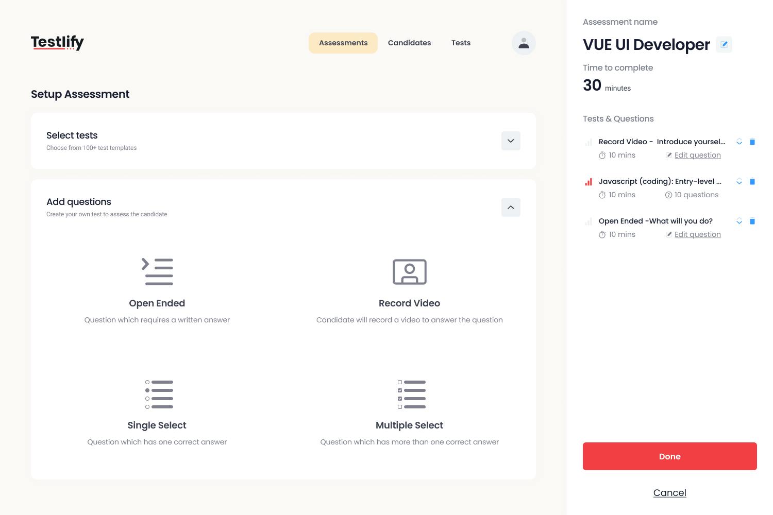Delete the Record Video test

(x=752, y=142)
